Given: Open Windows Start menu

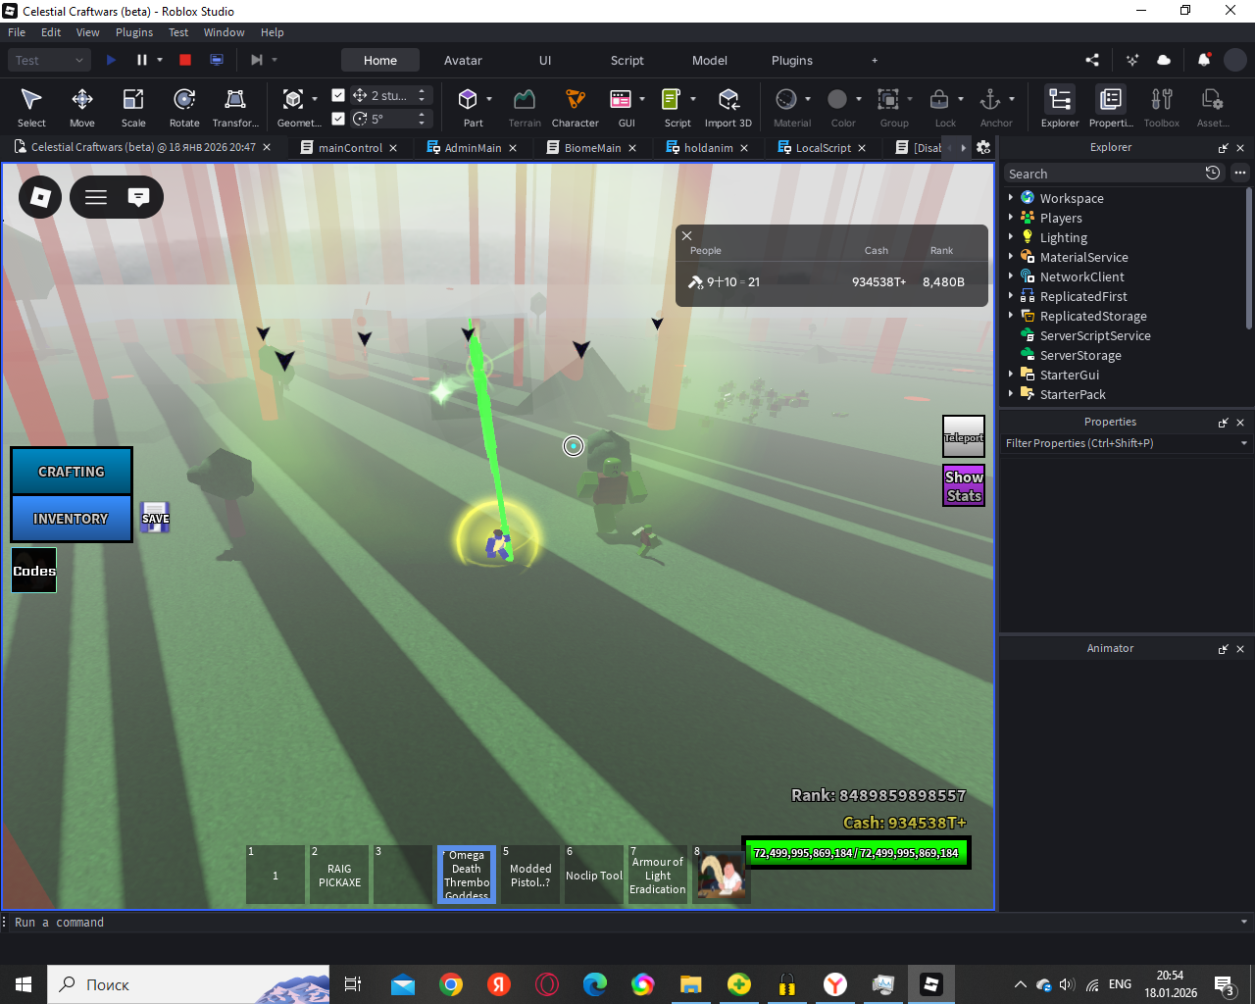Looking at the screenshot, I should click(x=24, y=984).
